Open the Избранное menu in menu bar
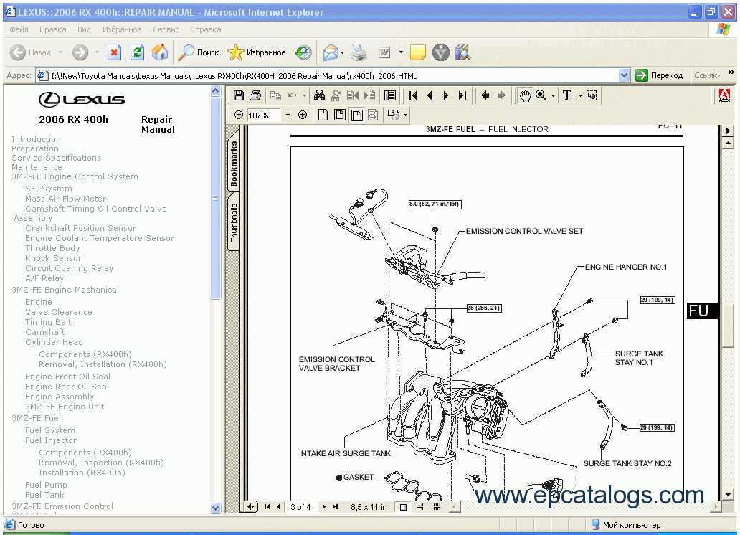This screenshot has height=535, width=740. (x=122, y=29)
